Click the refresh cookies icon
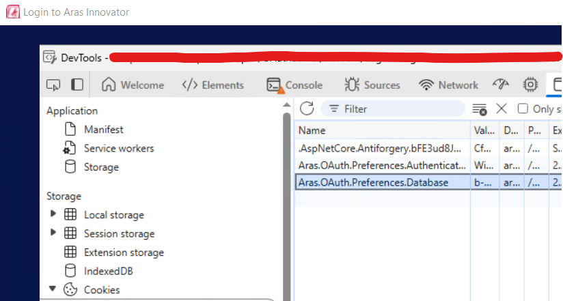 pos(307,109)
